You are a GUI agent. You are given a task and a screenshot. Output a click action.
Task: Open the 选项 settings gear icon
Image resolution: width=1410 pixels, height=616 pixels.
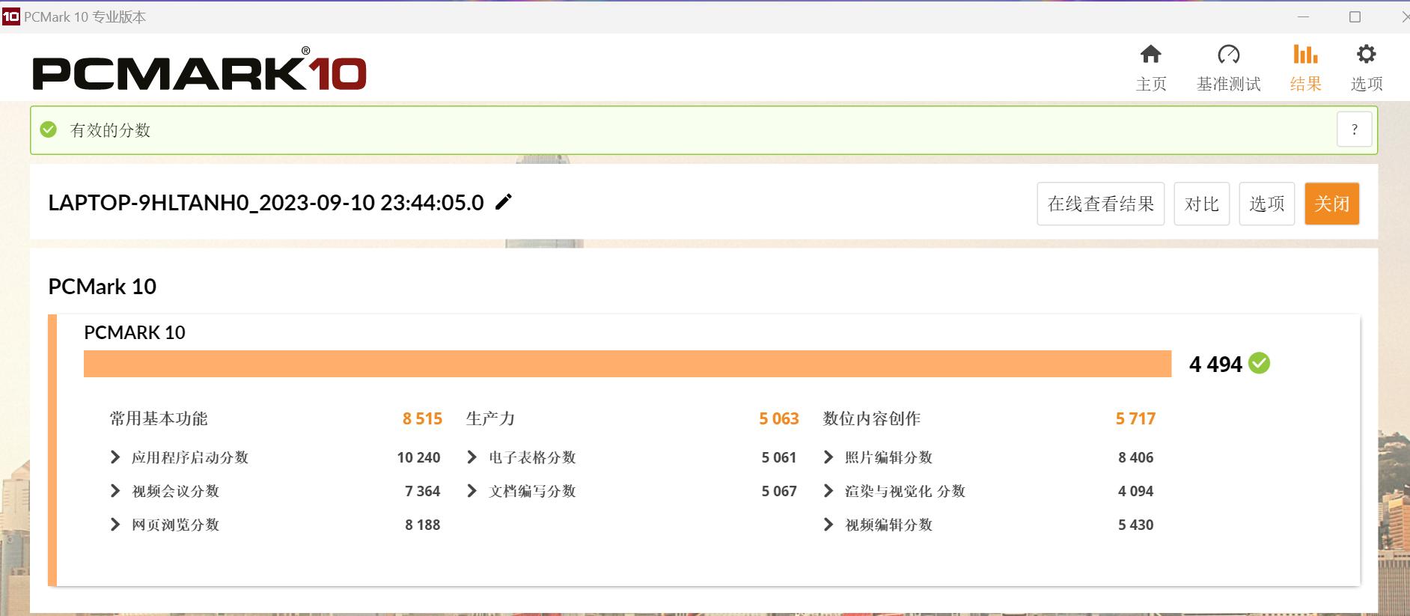pos(1366,54)
